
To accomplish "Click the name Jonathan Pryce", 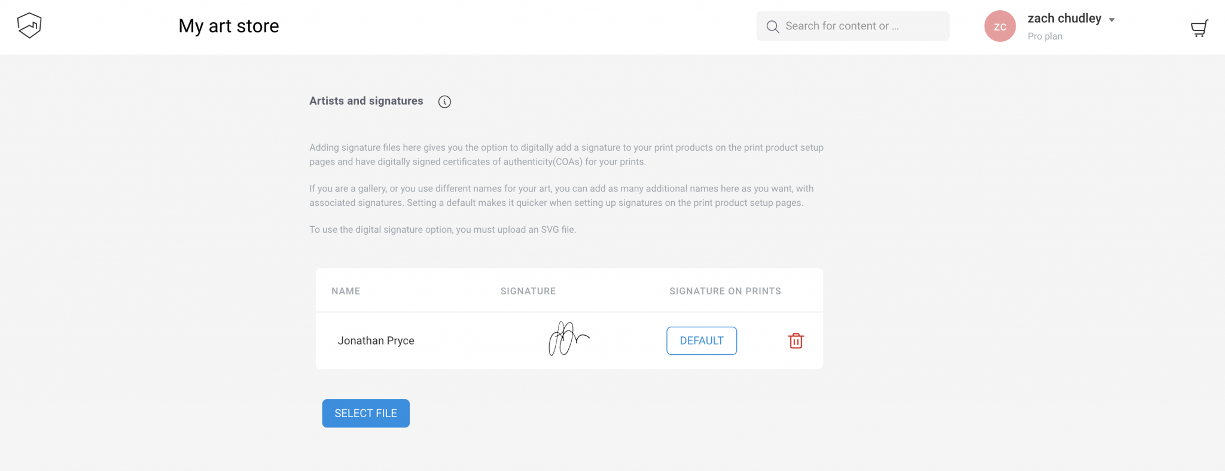I will click(376, 341).
